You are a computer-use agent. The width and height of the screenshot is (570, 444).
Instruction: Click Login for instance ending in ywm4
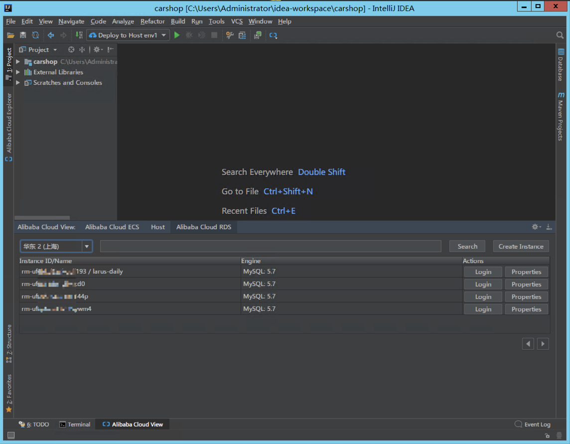[x=483, y=309]
